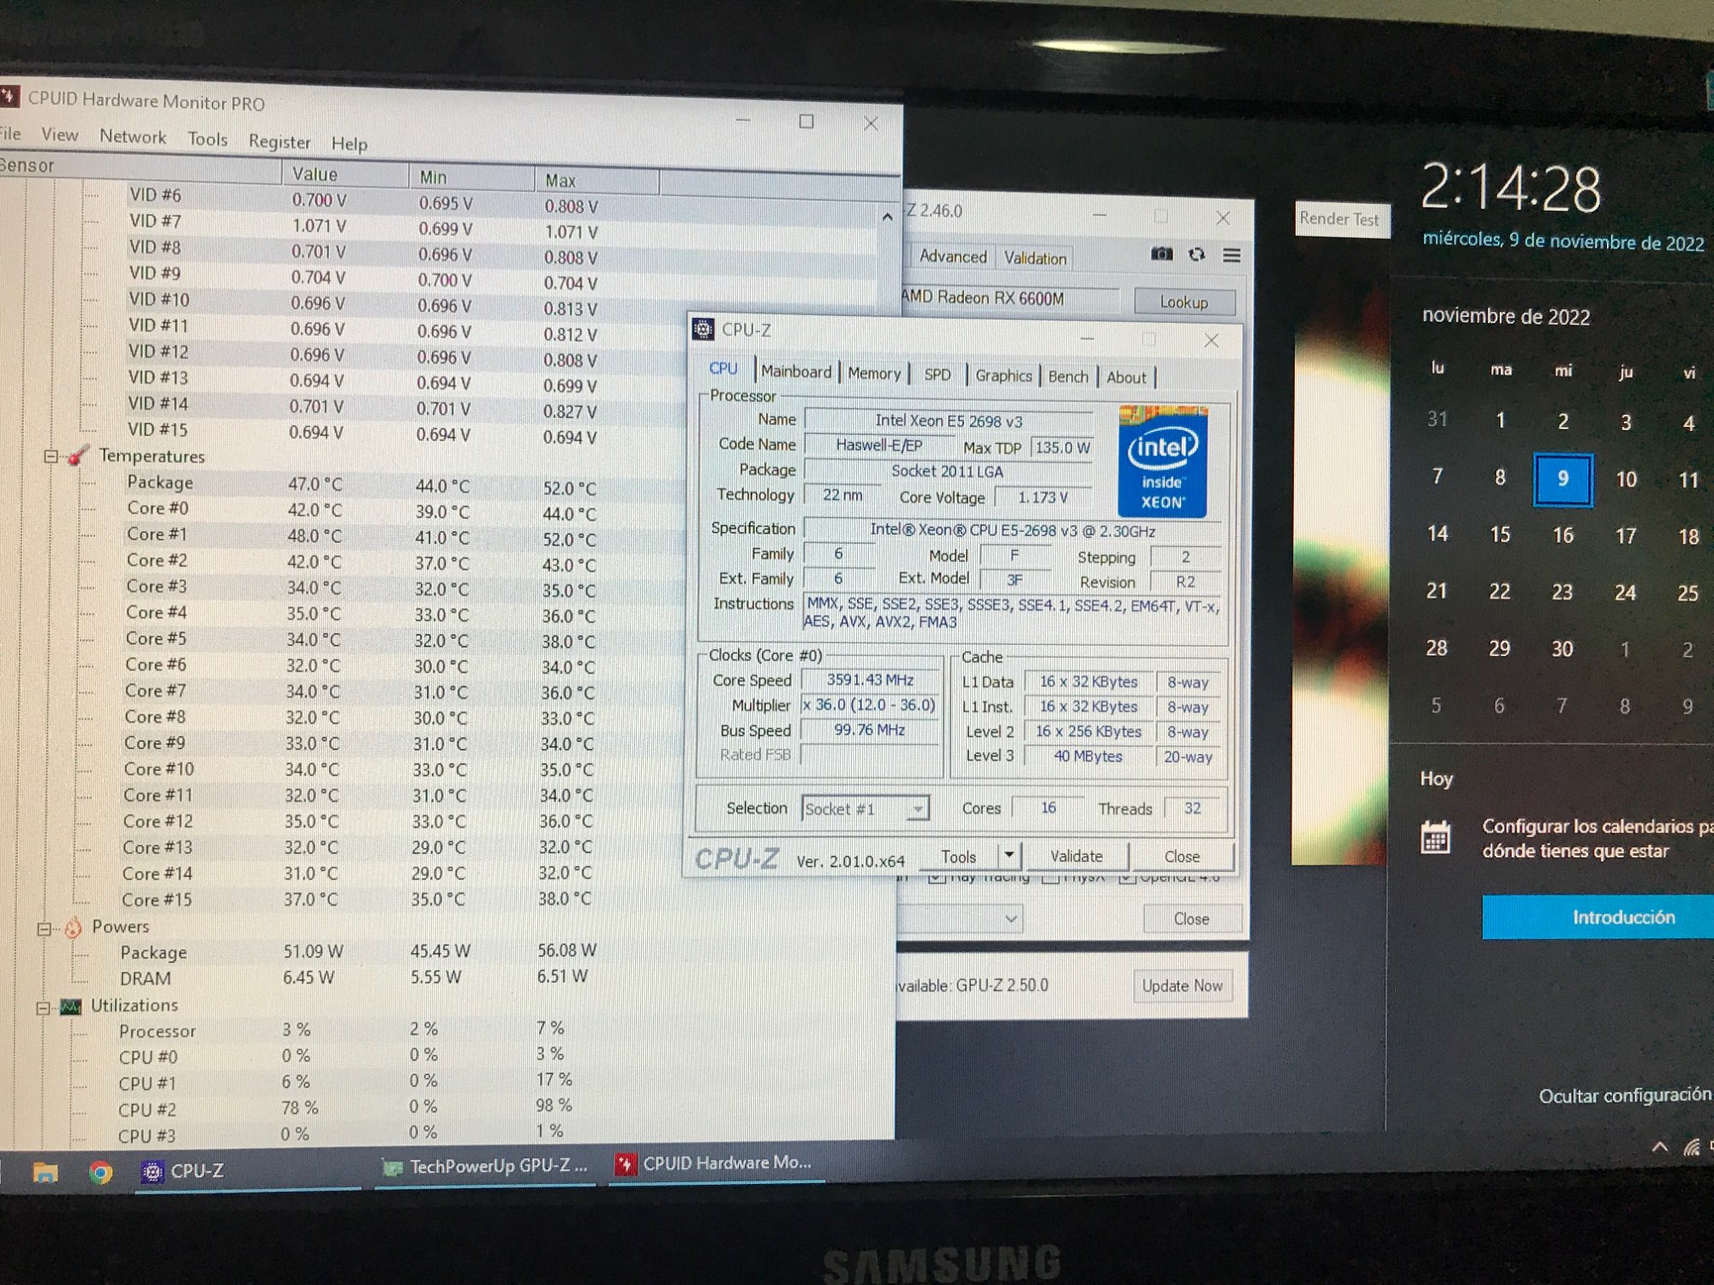
Task: Open the Register menu in Hardware Monitor
Action: (279, 141)
